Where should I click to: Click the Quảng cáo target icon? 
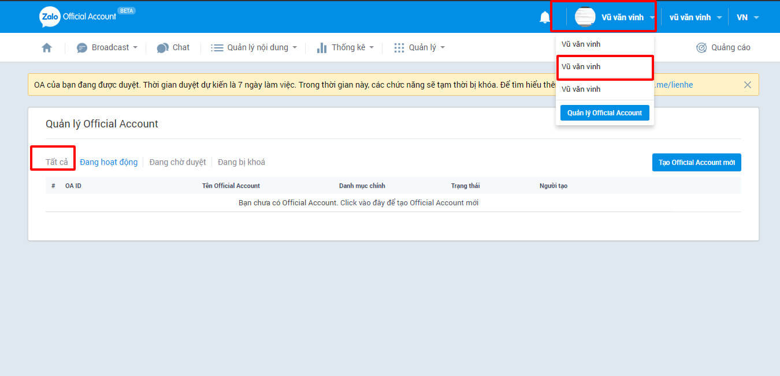(x=701, y=48)
